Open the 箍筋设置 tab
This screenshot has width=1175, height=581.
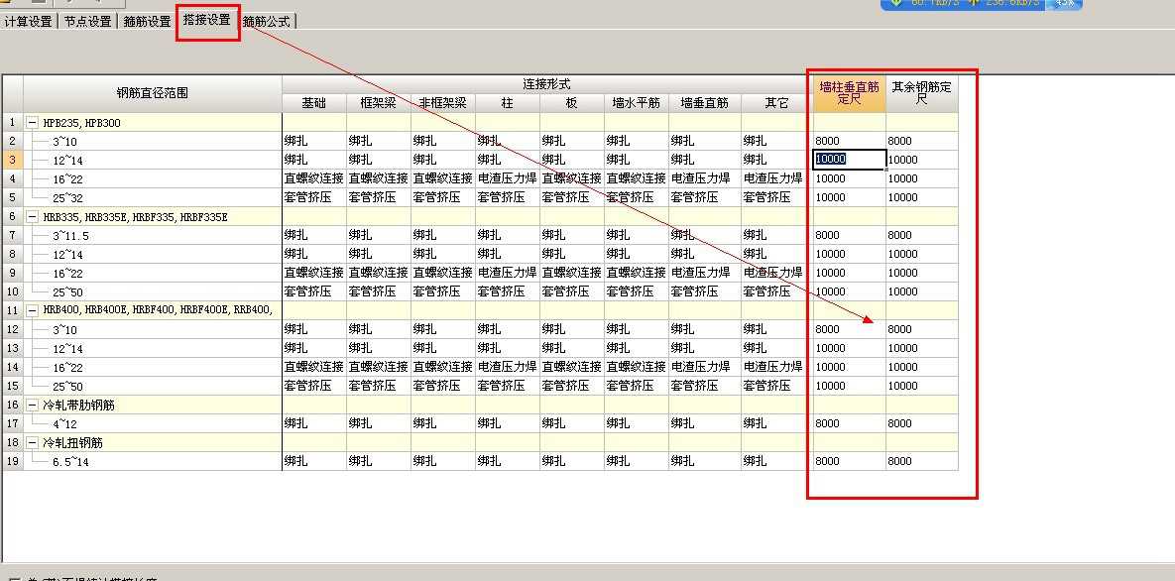pyautogui.click(x=147, y=22)
